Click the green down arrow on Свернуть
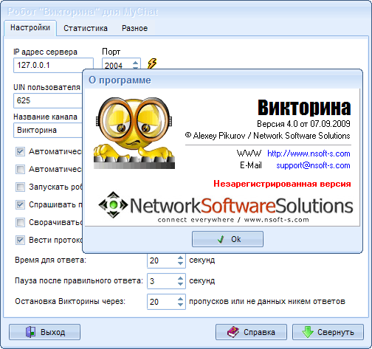 [308, 332]
